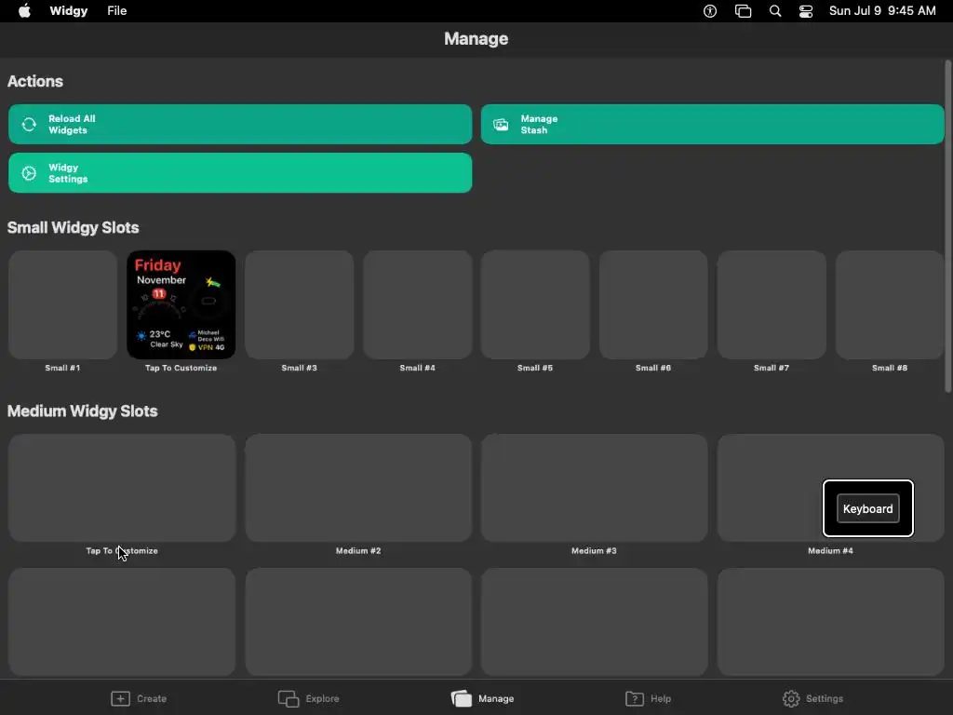Select the first medium slot Tap To Customize
Image resolution: width=953 pixels, height=715 pixels.
coord(122,488)
